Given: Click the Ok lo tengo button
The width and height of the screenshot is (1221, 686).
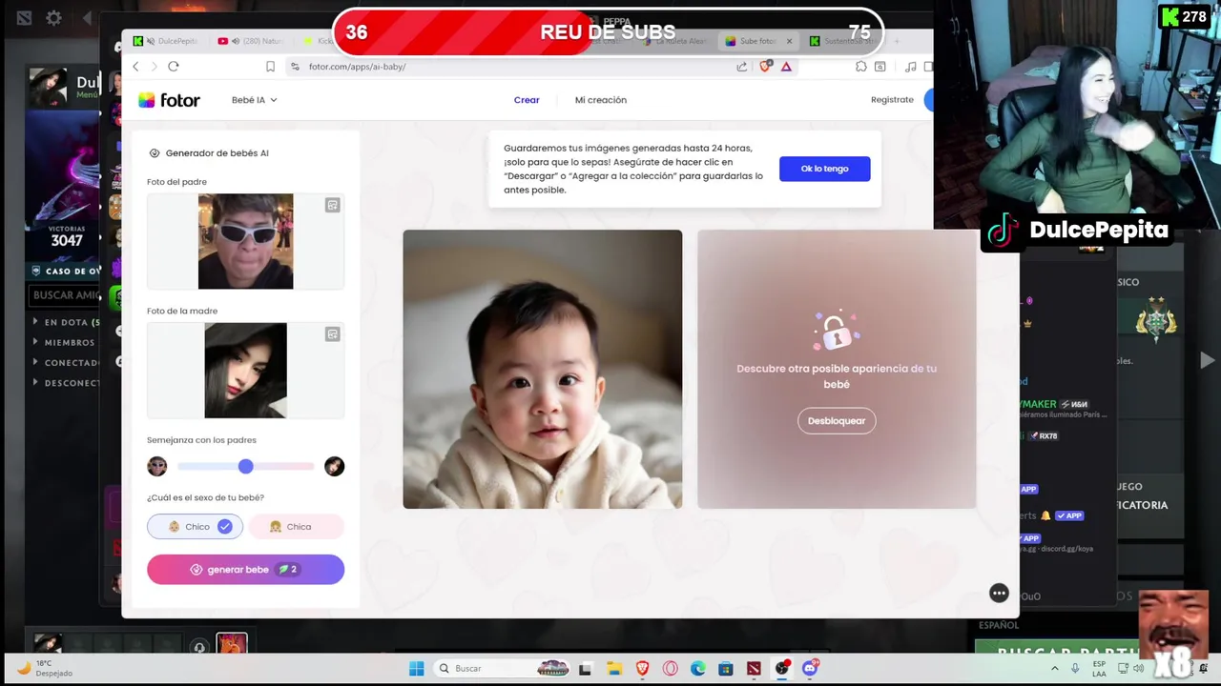Looking at the screenshot, I should click(824, 169).
